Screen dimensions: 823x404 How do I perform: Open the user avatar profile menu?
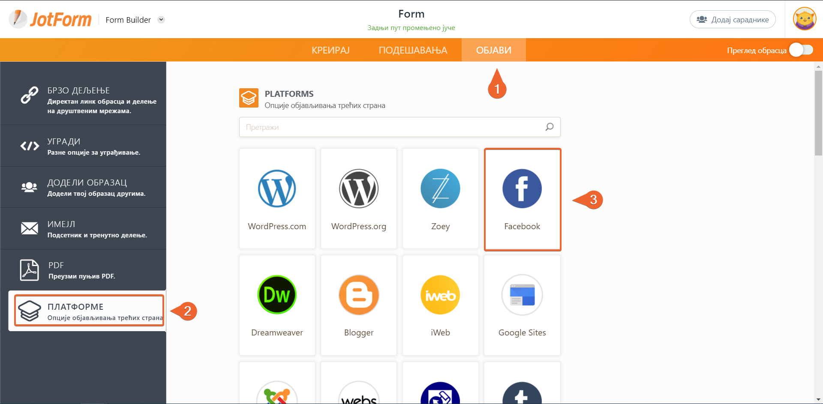[x=804, y=19]
